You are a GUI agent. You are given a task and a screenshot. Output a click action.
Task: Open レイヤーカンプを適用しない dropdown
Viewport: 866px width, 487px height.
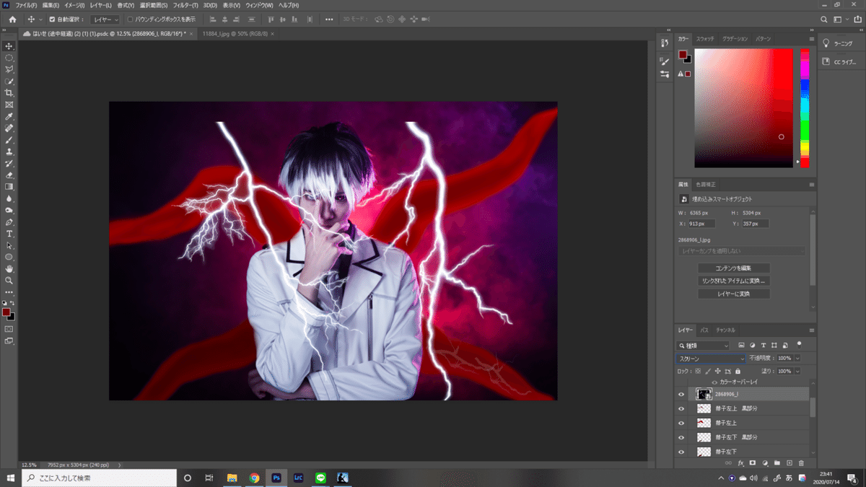click(742, 250)
